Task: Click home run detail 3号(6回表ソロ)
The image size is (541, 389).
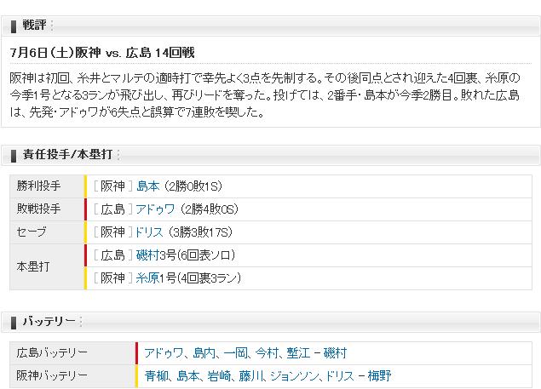Action: (x=198, y=255)
